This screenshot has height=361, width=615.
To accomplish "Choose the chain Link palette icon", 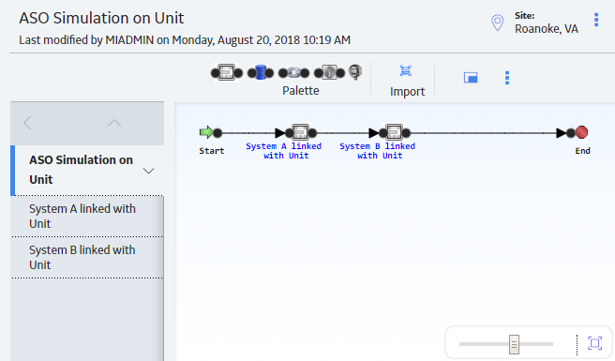I will click(293, 72).
